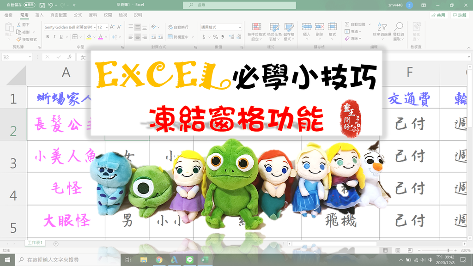Align text to top

[131, 27]
